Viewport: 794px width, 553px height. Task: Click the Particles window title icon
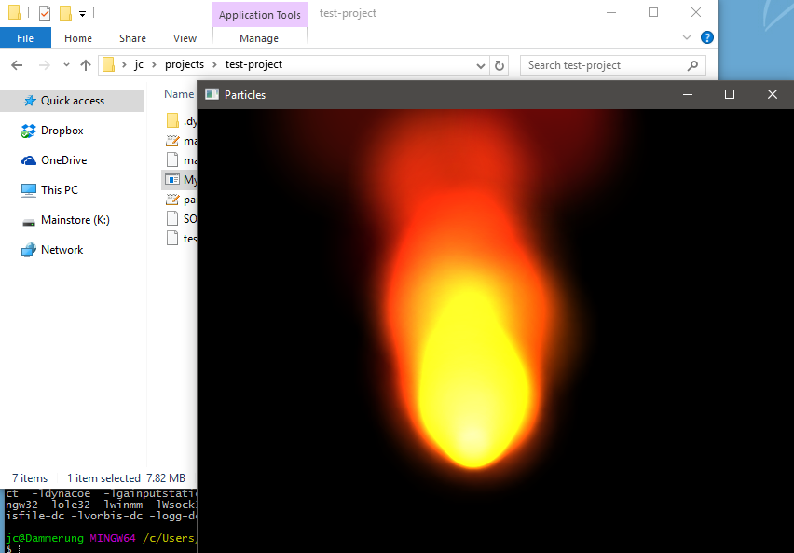pyautogui.click(x=212, y=94)
